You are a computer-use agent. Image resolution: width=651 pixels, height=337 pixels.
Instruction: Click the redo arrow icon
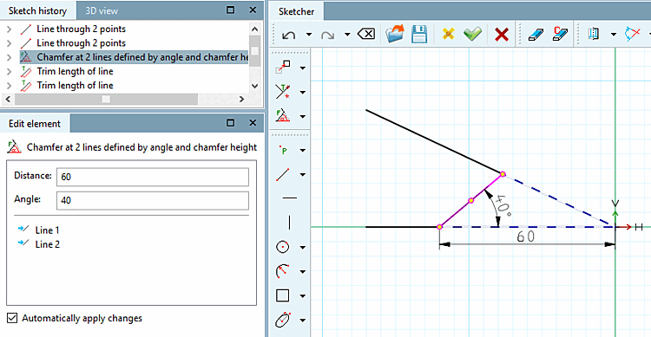(327, 35)
